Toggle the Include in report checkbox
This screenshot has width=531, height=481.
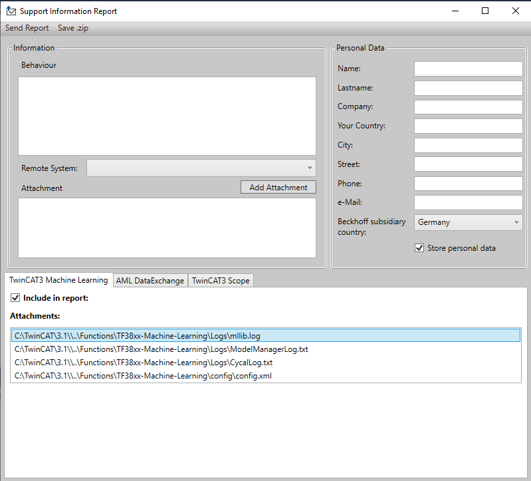(15, 298)
